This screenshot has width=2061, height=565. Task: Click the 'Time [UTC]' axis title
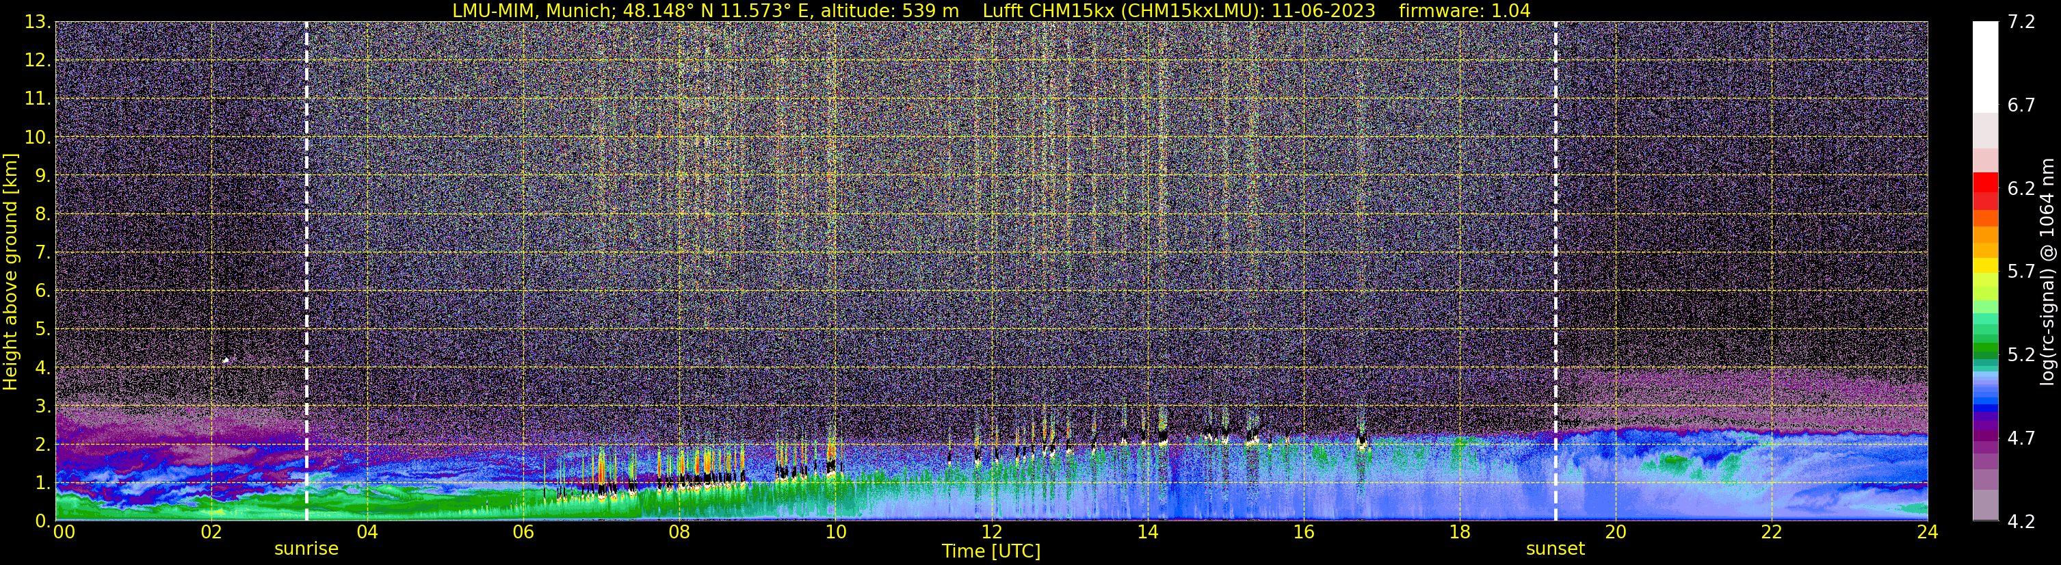pos(991,551)
